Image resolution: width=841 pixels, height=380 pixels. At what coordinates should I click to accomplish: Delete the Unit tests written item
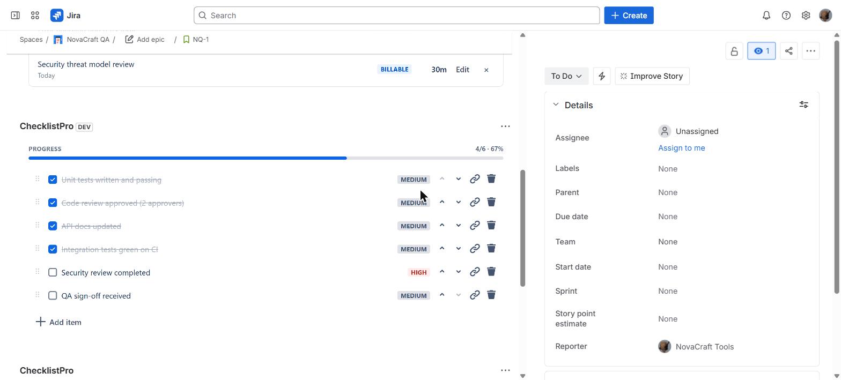pos(491,179)
